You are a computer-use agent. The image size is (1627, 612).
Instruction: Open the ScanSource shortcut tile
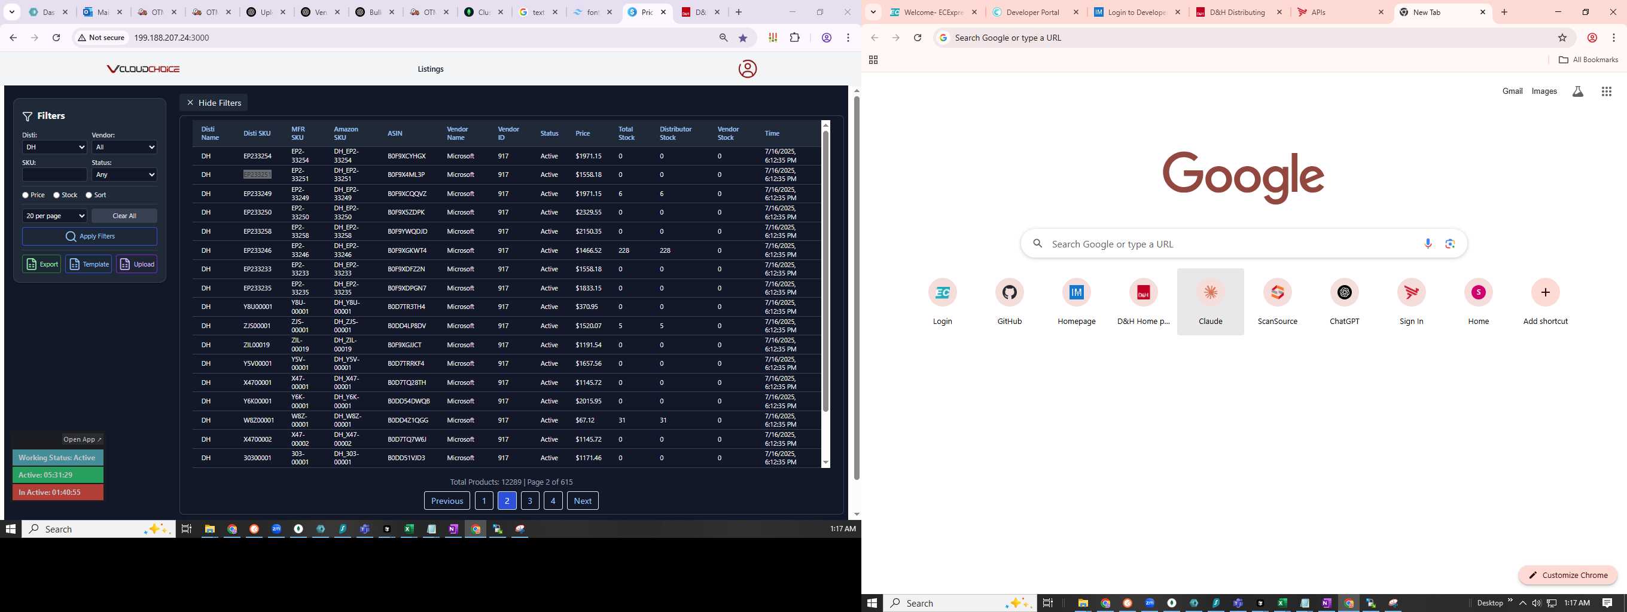[1277, 302]
